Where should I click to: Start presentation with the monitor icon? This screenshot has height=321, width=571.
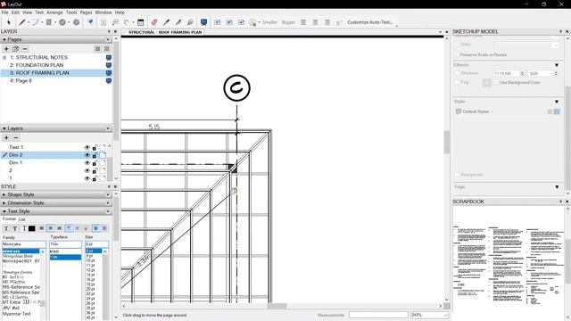204,22
